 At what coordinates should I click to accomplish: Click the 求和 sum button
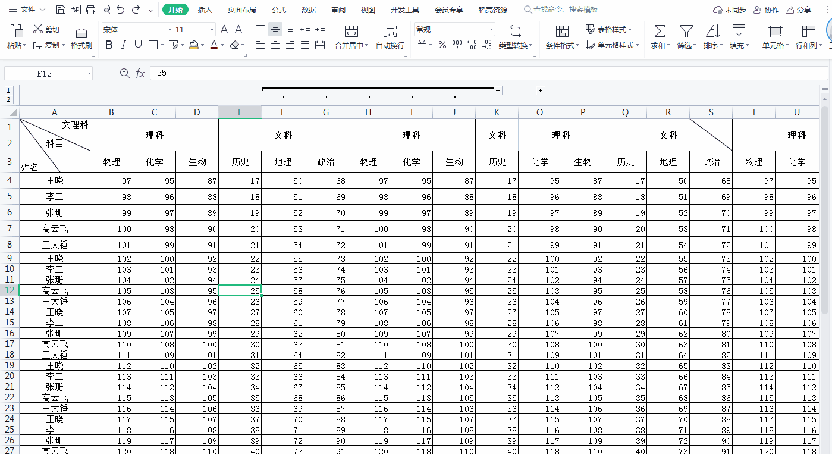[659, 37]
